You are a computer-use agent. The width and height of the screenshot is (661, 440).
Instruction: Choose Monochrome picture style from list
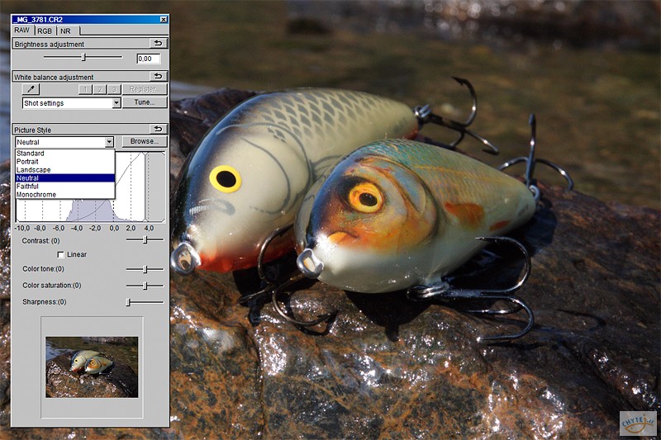pos(65,195)
